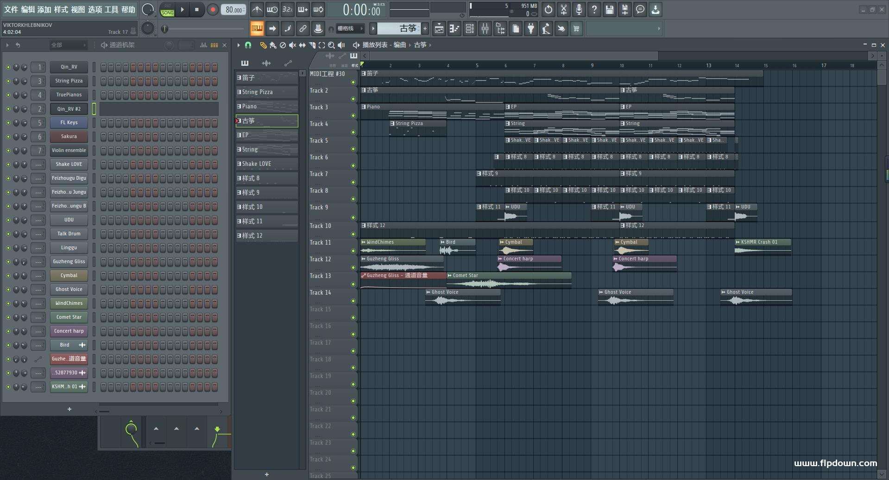The height and width of the screenshot is (480, 889).
Task: Open the Channel rack view icon
Action: click(470, 29)
